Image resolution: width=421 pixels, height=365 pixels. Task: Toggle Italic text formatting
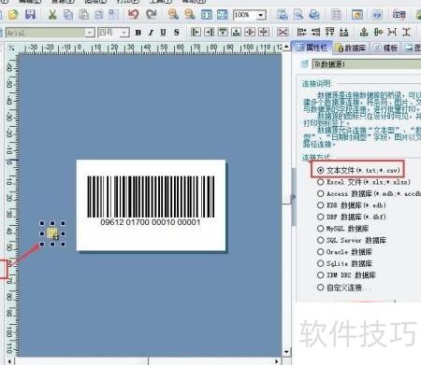pos(151,33)
